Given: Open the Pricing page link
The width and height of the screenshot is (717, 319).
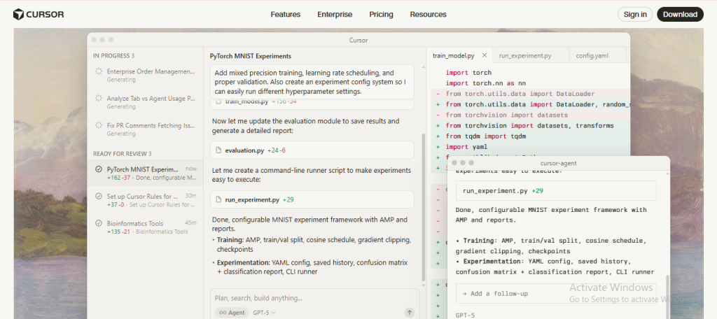Looking at the screenshot, I should tap(381, 14).
